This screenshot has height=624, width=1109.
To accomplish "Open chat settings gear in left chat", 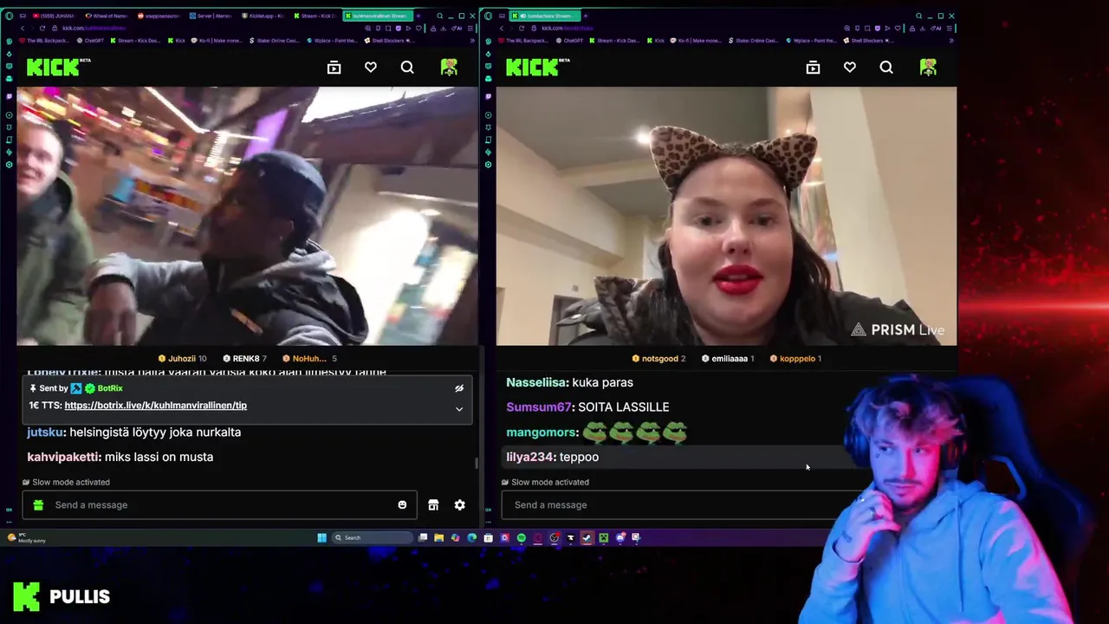I will [x=460, y=505].
